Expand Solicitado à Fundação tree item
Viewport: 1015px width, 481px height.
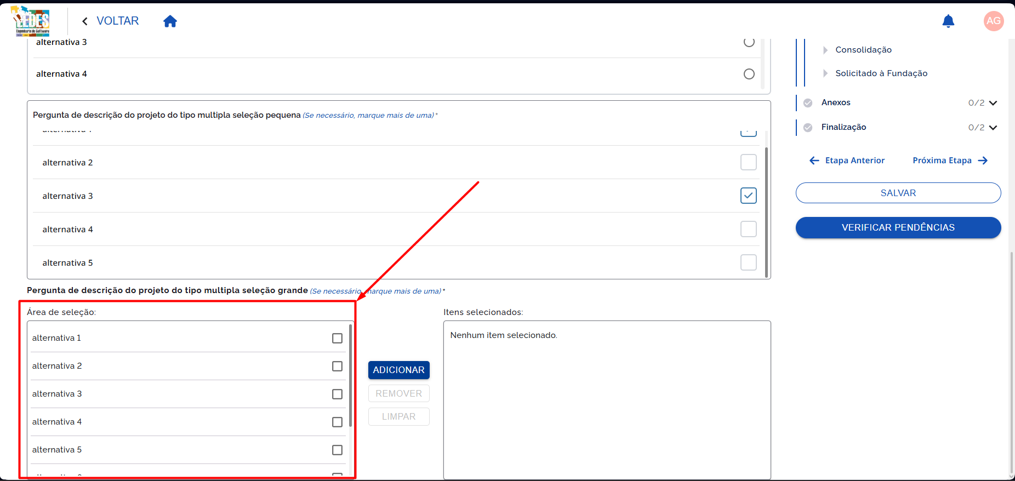point(825,73)
